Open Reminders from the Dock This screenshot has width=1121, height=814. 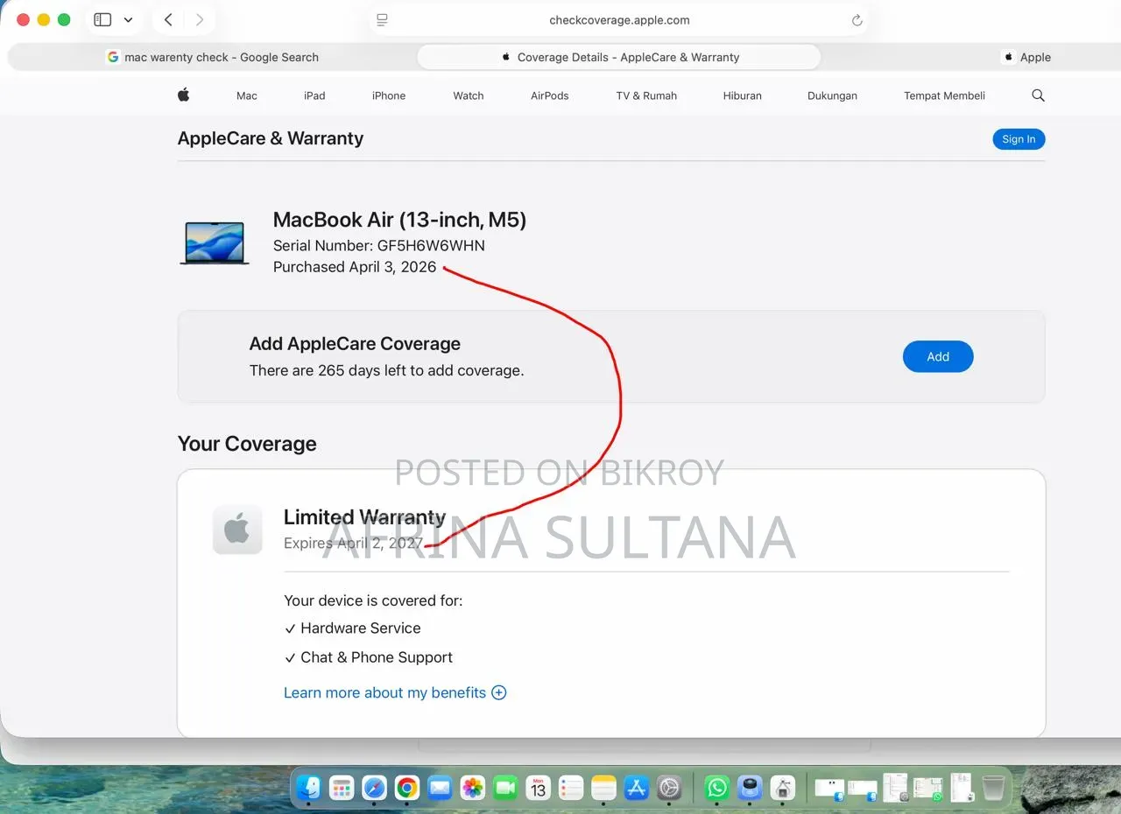pos(571,788)
